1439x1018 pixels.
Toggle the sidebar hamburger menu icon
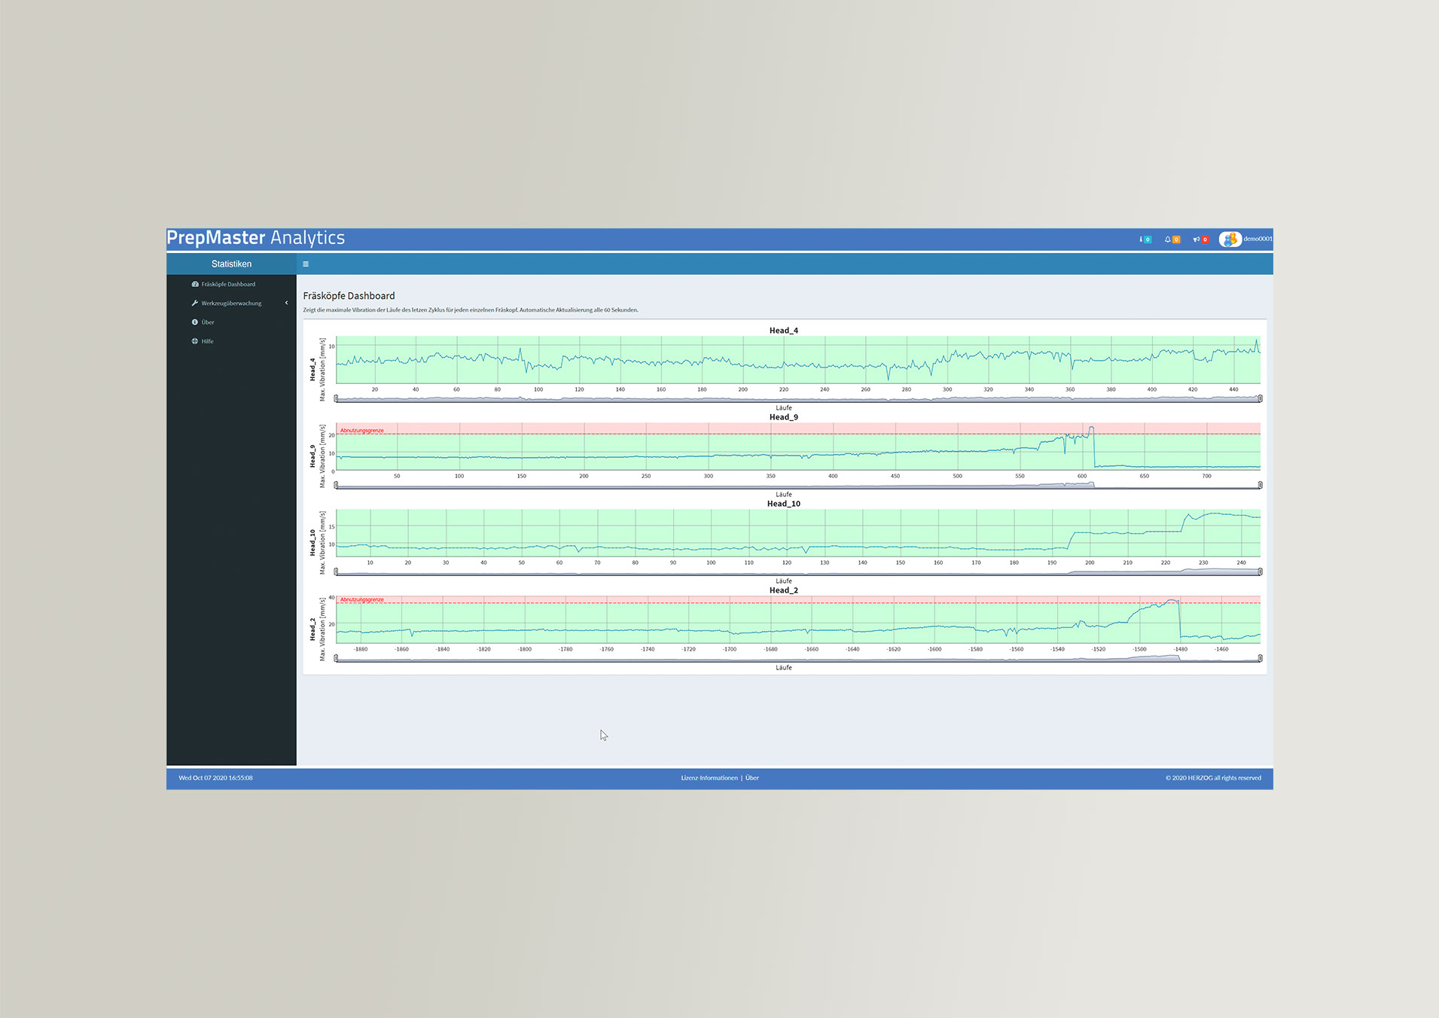pyautogui.click(x=306, y=264)
